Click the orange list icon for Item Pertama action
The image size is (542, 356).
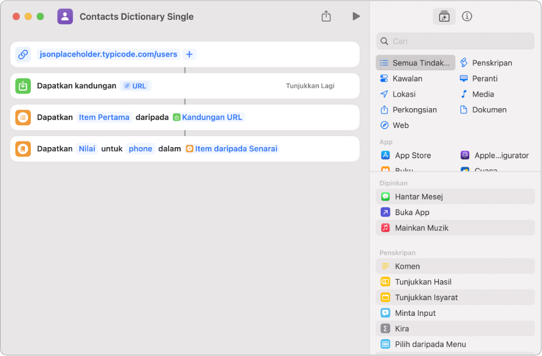coord(23,118)
